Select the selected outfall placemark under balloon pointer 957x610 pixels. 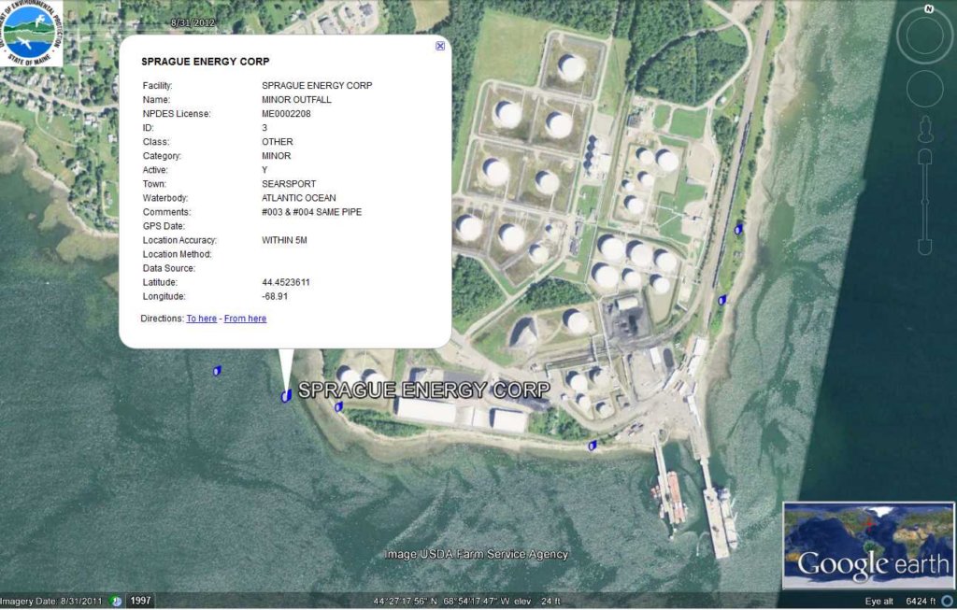[x=286, y=396]
